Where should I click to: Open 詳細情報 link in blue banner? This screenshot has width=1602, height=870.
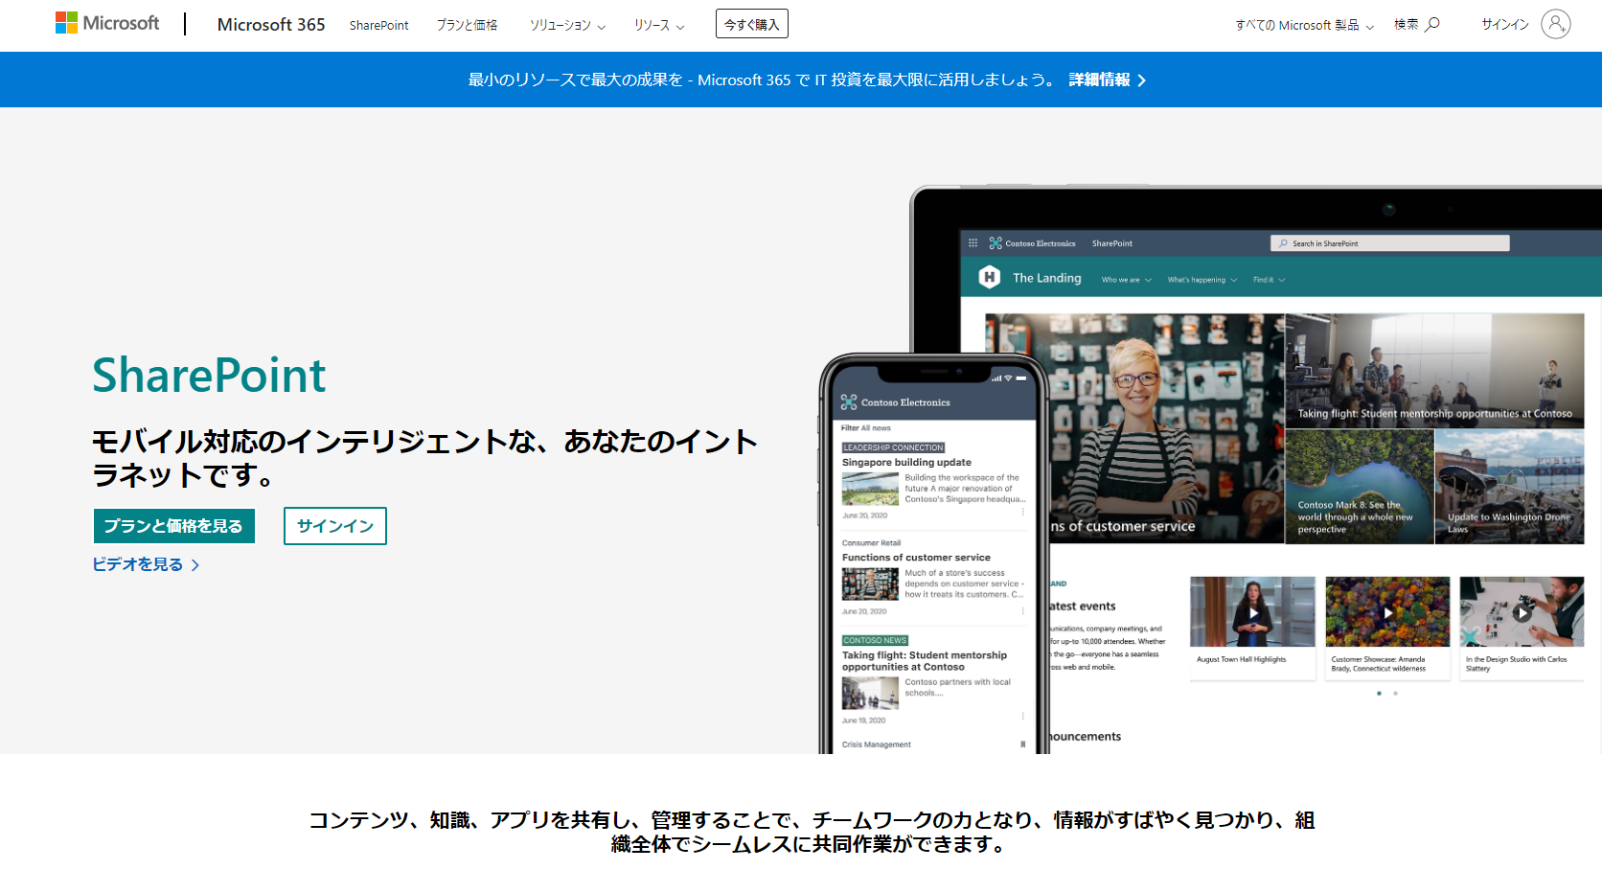pos(1108,80)
